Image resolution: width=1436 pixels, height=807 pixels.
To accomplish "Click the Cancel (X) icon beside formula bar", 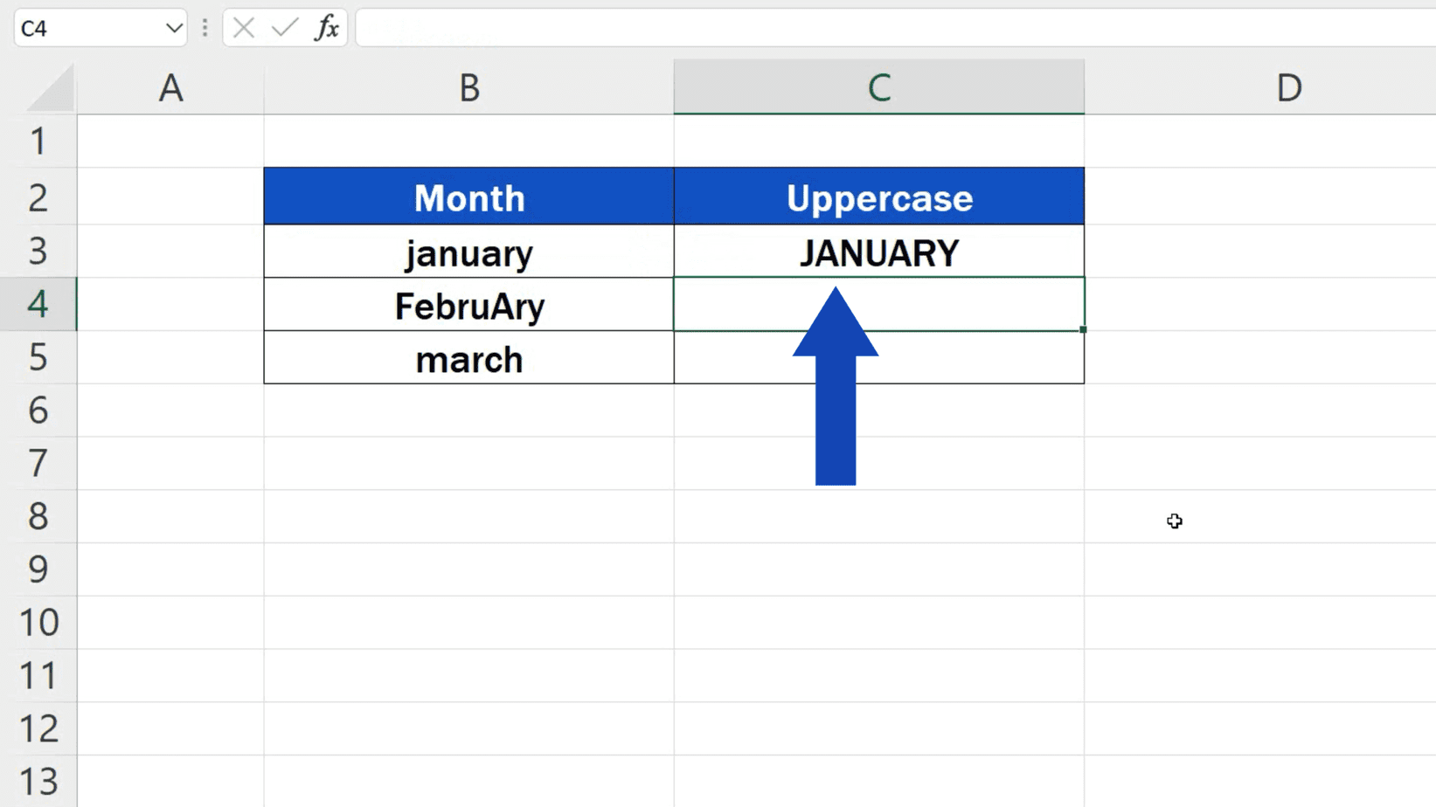I will coord(243,27).
